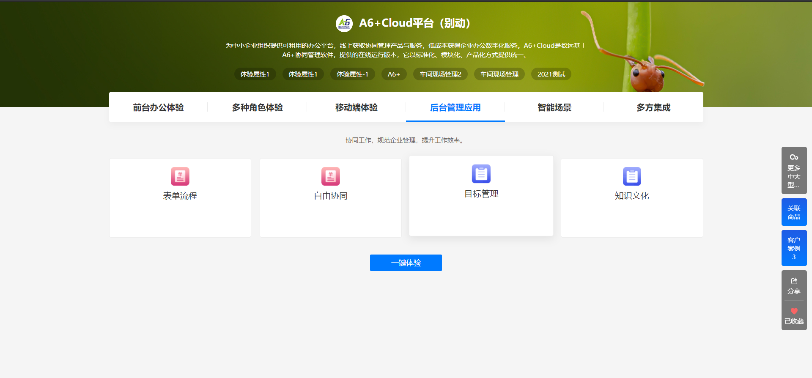Click the 知识文化 card label

(x=632, y=196)
